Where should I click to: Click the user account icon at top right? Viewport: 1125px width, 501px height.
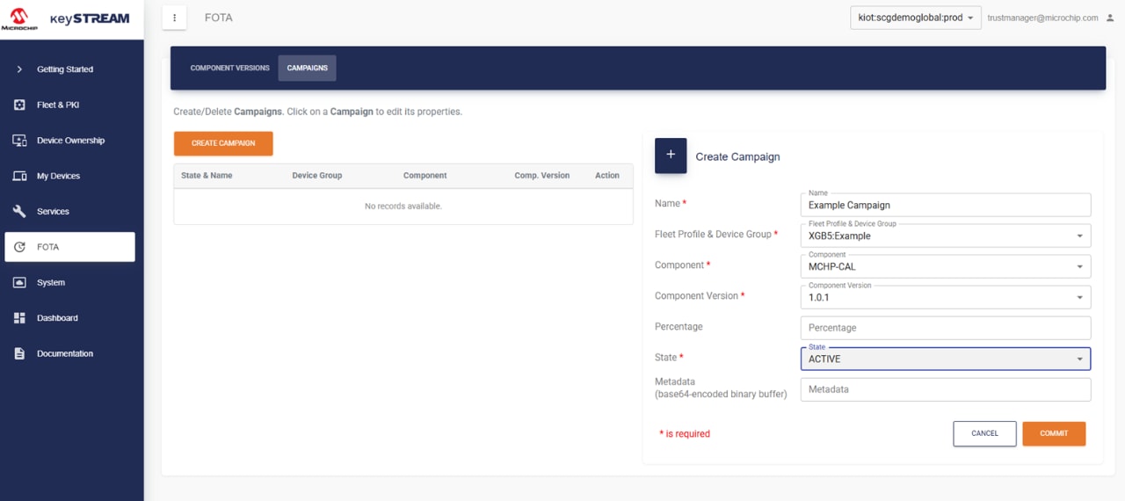pos(1109,18)
